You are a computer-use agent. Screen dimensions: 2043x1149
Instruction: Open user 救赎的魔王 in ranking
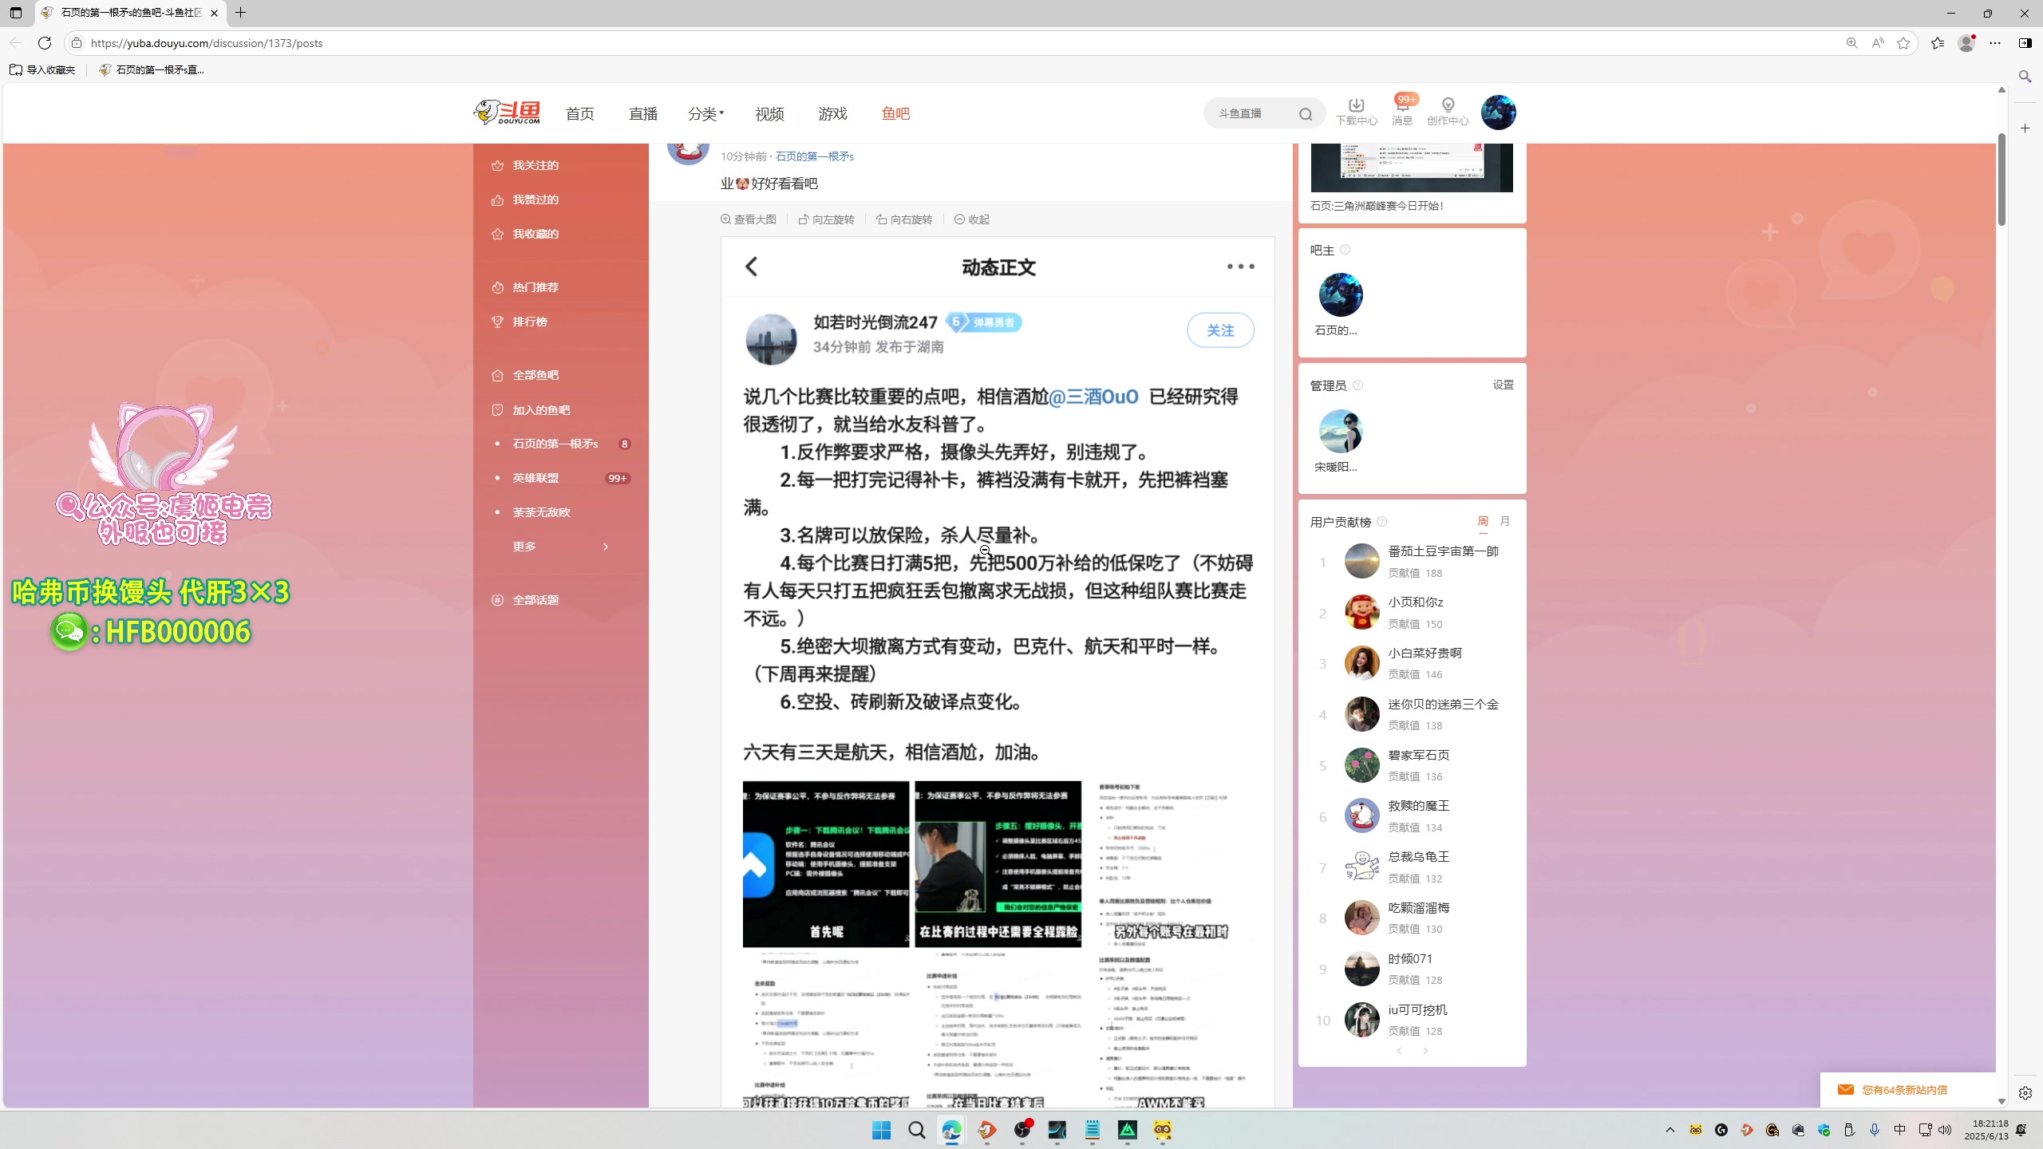(1418, 806)
